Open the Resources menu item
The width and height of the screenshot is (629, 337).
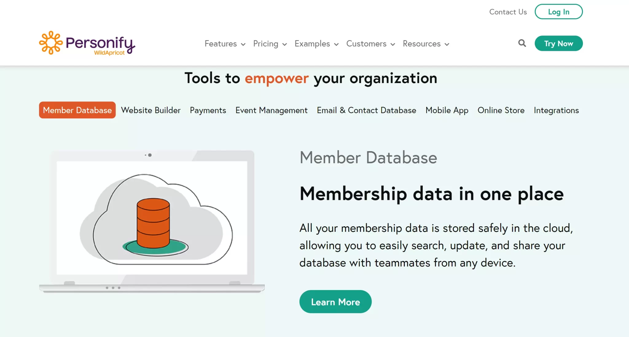[421, 44]
